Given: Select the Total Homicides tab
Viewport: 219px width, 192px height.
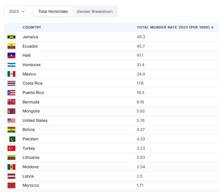Looking at the screenshot, I should (x=53, y=12).
